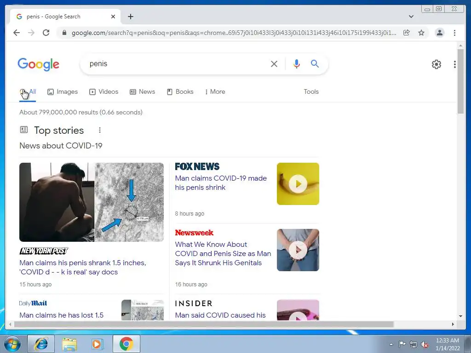Screen dimensions: 471x353
Task: Open Windows Media Player from taskbar
Action: [97, 344]
